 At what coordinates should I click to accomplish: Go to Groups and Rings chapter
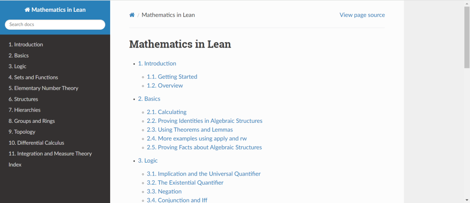tap(32, 121)
